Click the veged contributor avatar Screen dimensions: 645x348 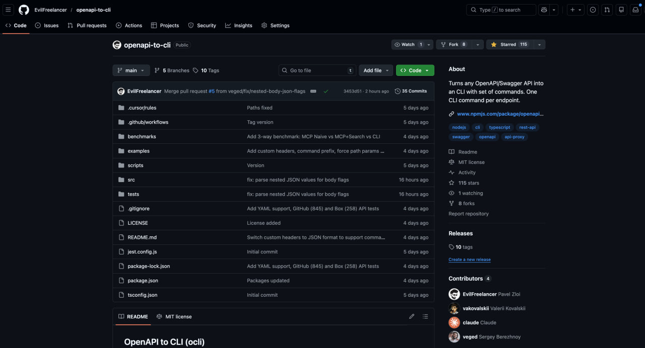click(x=454, y=336)
